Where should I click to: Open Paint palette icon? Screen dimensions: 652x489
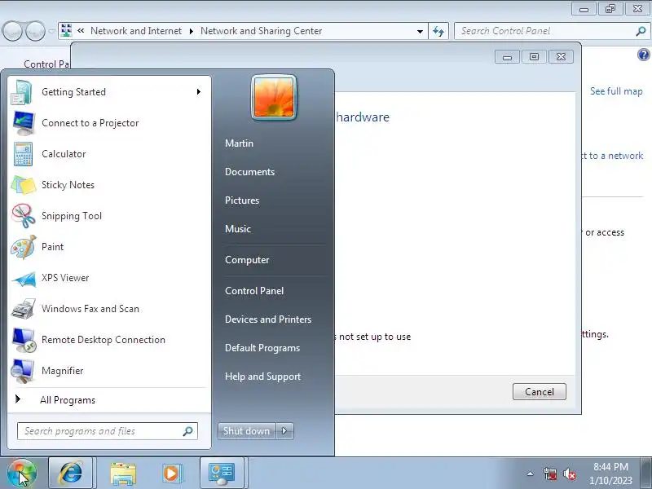tap(24, 247)
